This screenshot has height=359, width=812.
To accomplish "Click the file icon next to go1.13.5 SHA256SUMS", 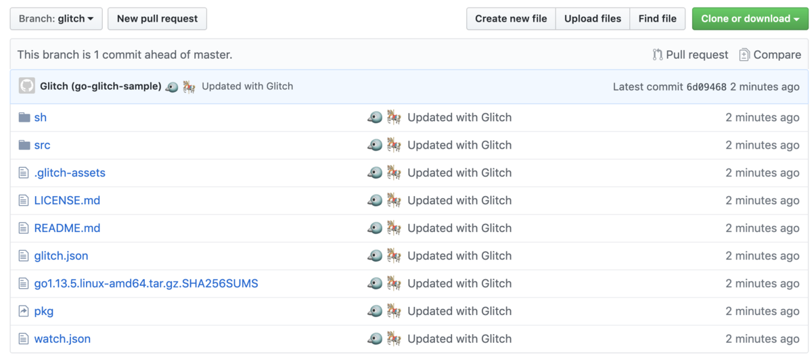I will pyautogui.click(x=24, y=283).
